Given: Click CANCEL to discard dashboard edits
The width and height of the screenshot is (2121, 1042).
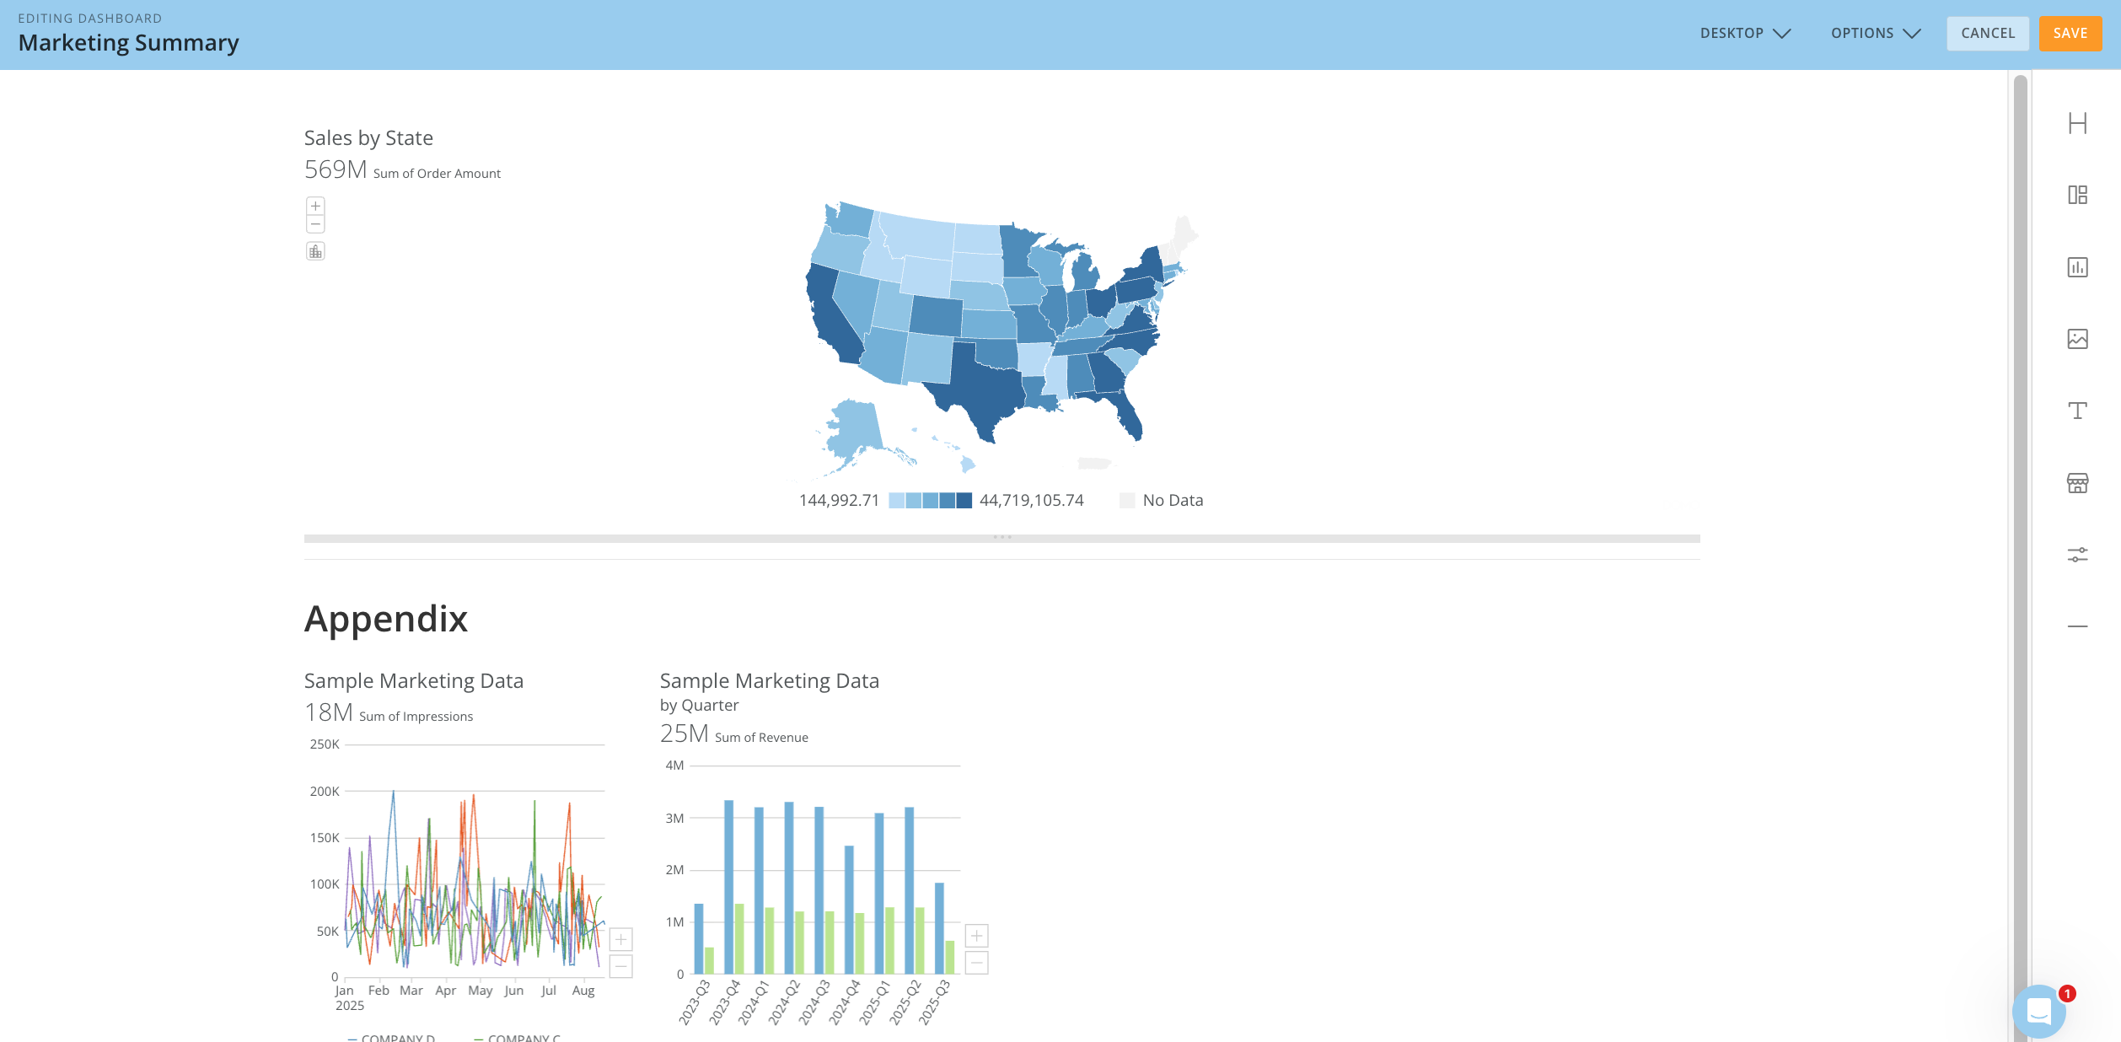Looking at the screenshot, I should point(1987,34).
